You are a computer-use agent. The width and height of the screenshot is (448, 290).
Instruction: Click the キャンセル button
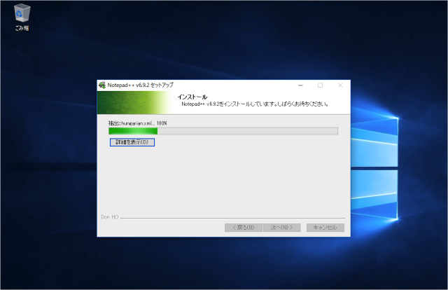click(x=325, y=228)
